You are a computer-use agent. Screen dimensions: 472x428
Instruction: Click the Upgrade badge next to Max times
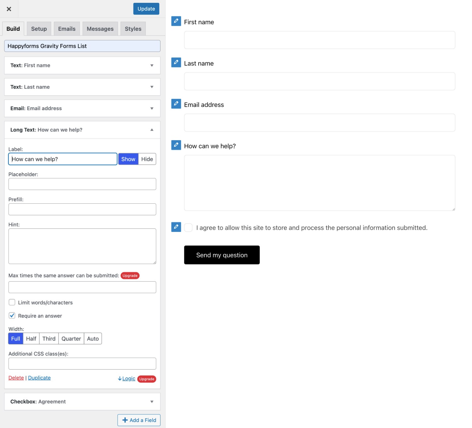(x=130, y=276)
